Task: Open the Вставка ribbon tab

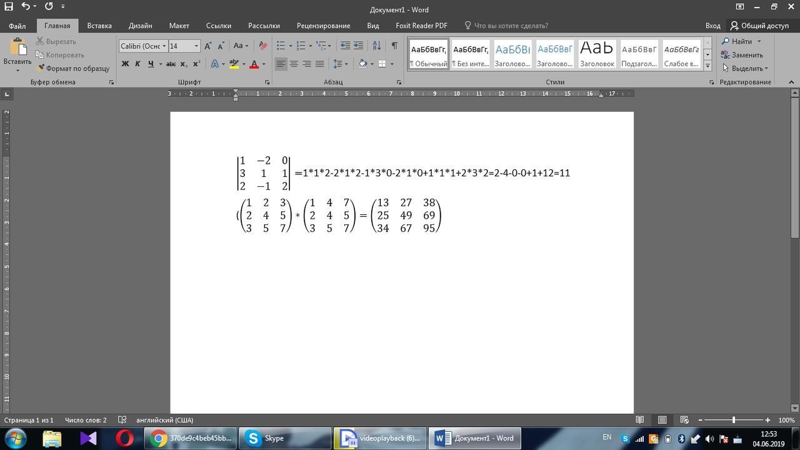Action: coord(99,26)
